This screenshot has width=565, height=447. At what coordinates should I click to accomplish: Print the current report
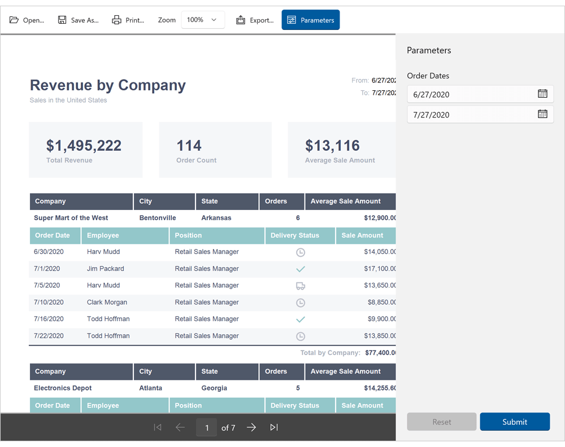(x=128, y=20)
